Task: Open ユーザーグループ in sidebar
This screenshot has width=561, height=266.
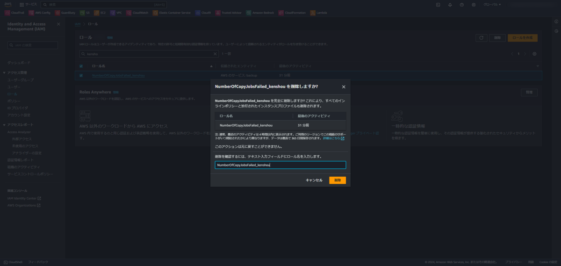Action: pyautogui.click(x=20, y=80)
